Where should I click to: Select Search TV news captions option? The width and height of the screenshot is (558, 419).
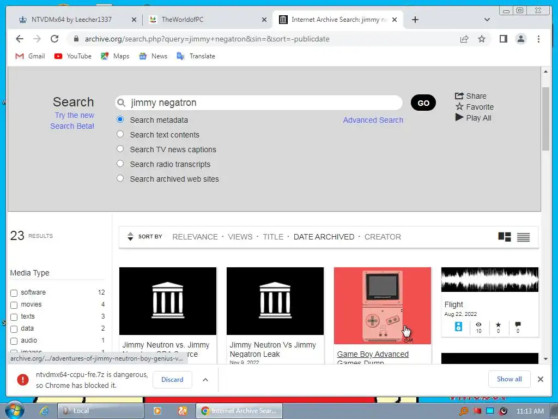point(120,148)
